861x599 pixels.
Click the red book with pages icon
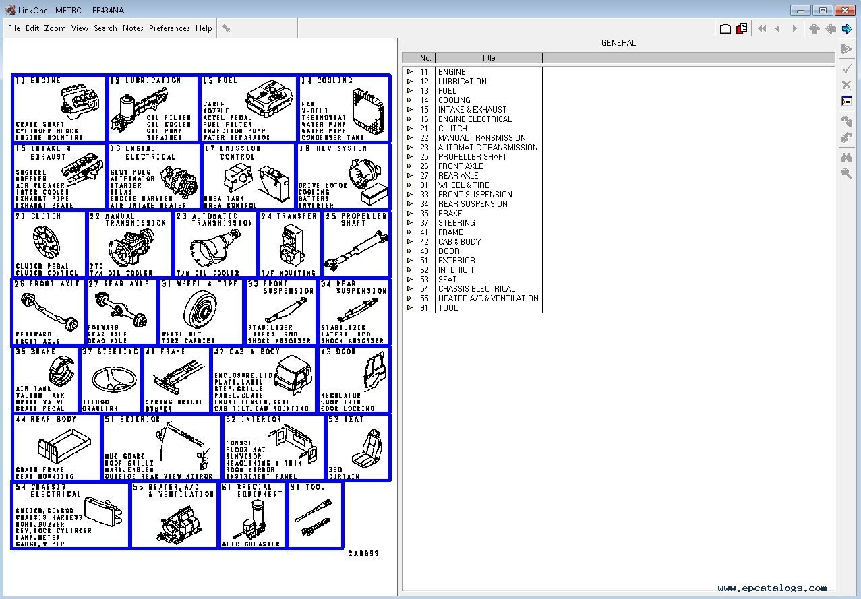pyautogui.click(x=742, y=28)
